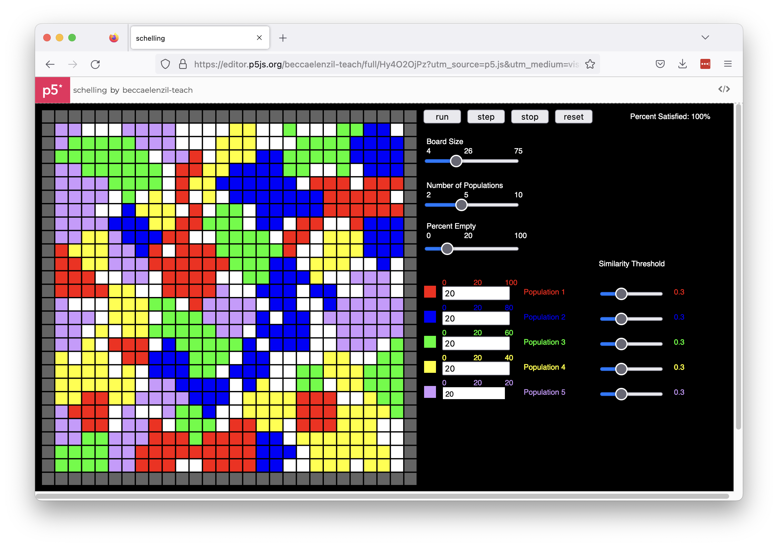Open the sketch code view icon
The height and width of the screenshot is (547, 778).
724,89
